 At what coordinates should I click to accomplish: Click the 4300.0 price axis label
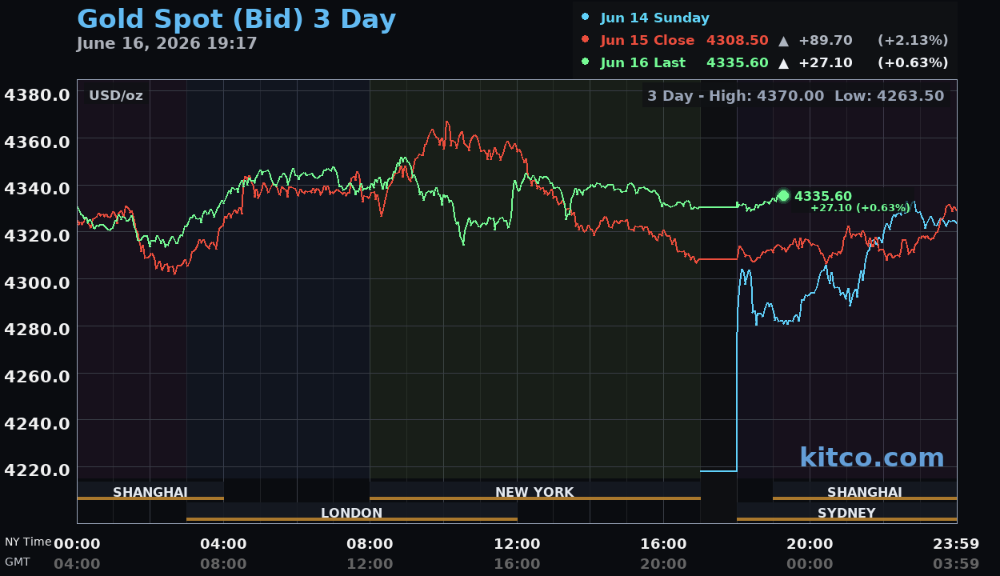[37, 282]
